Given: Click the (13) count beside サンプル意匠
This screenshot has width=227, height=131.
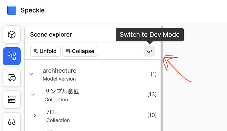Looking at the screenshot, I should click(152, 94).
